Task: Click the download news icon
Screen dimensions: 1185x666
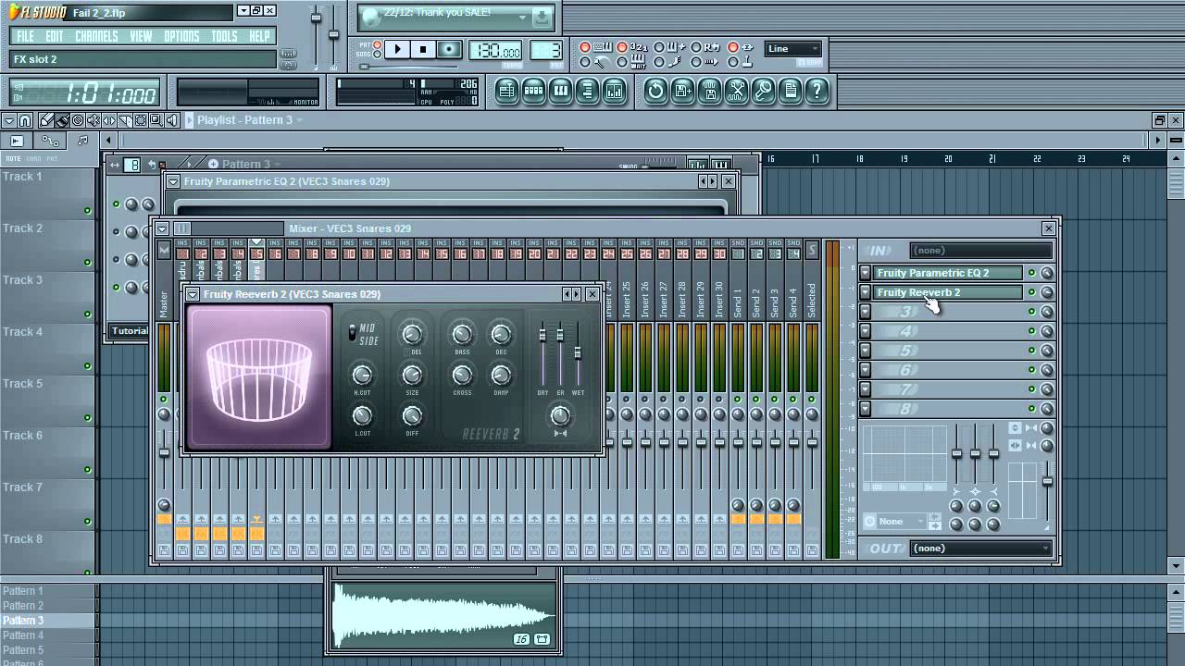Action: [x=543, y=17]
